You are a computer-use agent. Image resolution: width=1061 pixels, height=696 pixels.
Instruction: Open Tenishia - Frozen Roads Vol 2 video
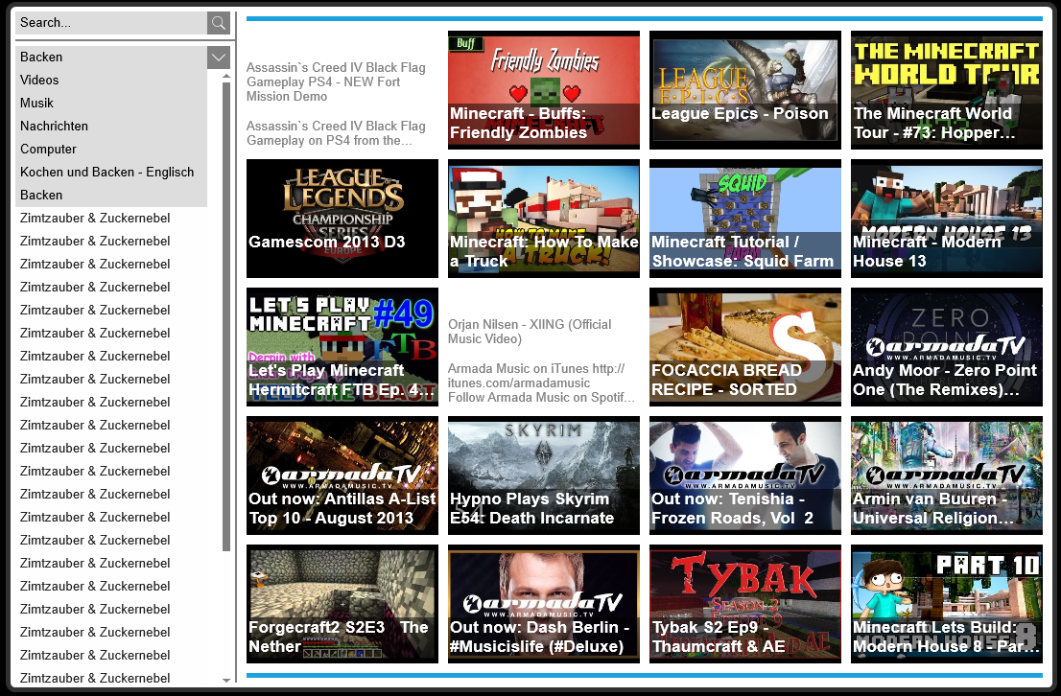pyautogui.click(x=745, y=476)
